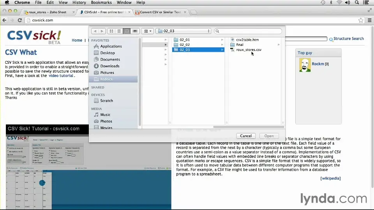Open the Chrome hamburger menu
Screen dimensions: 374x210
click(x=370, y=20)
